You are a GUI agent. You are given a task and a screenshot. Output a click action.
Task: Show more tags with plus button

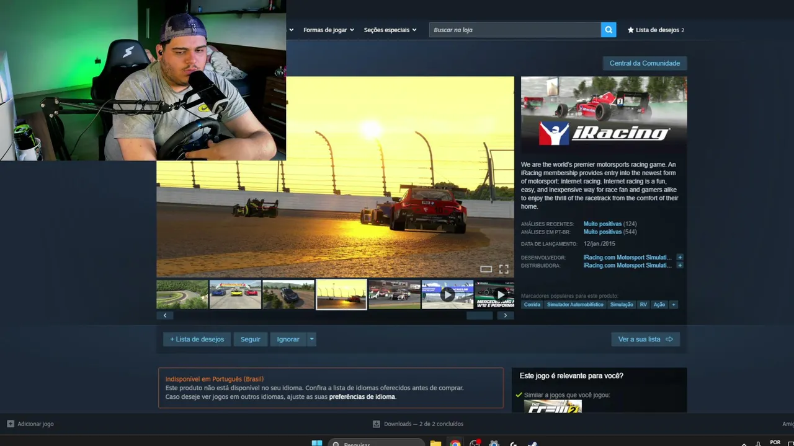(673, 305)
